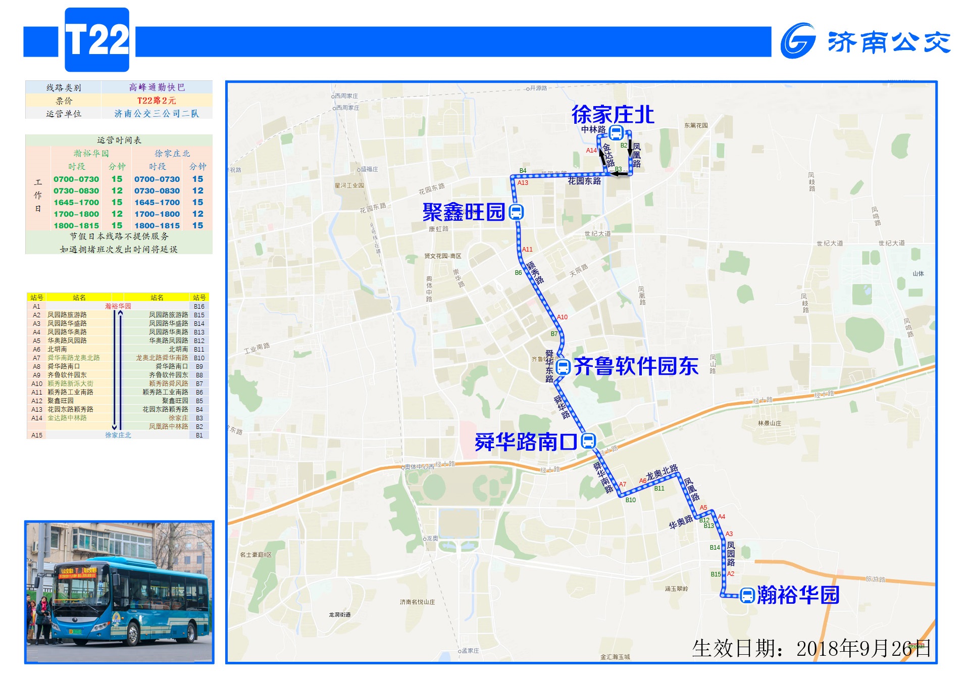
Task: Click the 龙洞街道 place label
Action: (x=340, y=615)
